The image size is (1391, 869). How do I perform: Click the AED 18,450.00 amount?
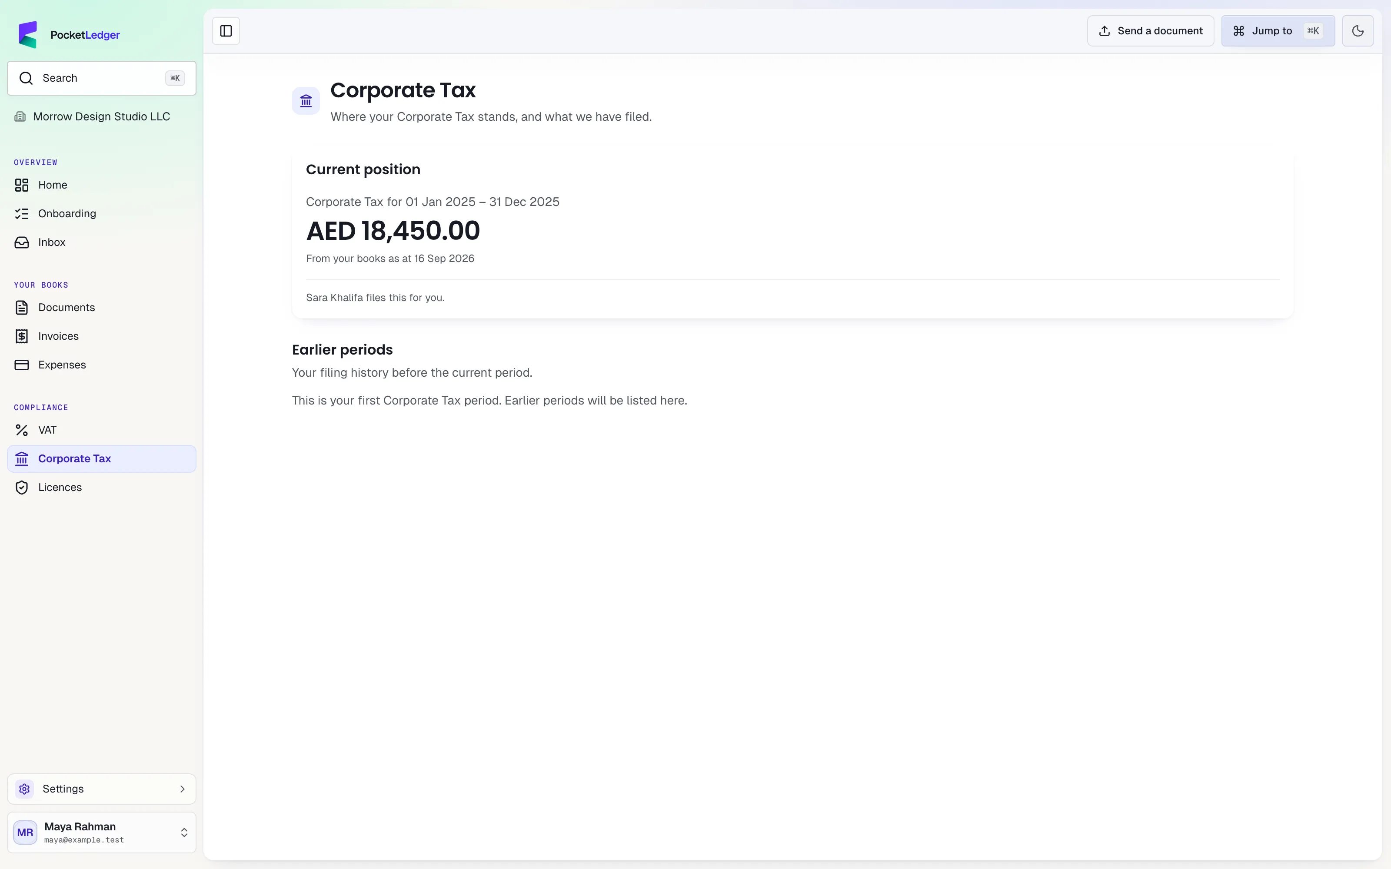pyautogui.click(x=393, y=231)
